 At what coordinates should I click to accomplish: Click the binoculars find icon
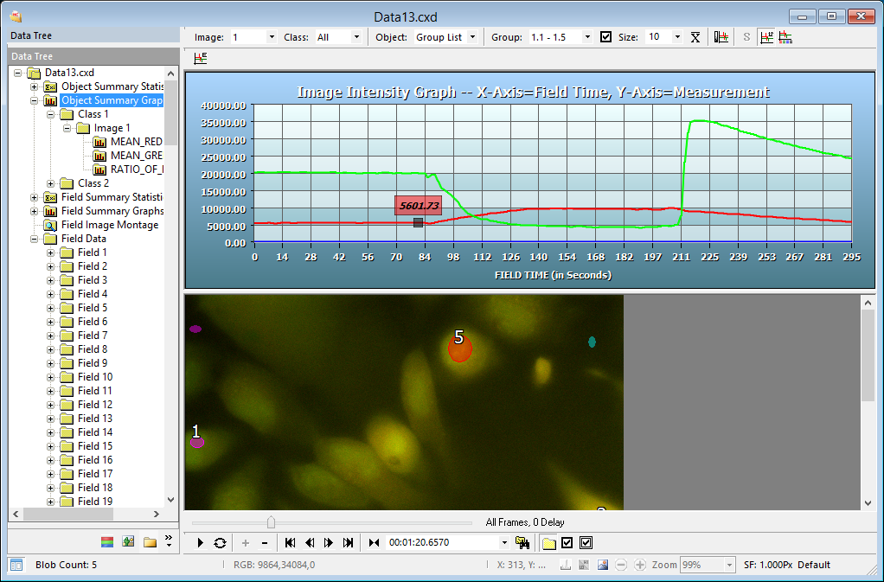point(522,543)
